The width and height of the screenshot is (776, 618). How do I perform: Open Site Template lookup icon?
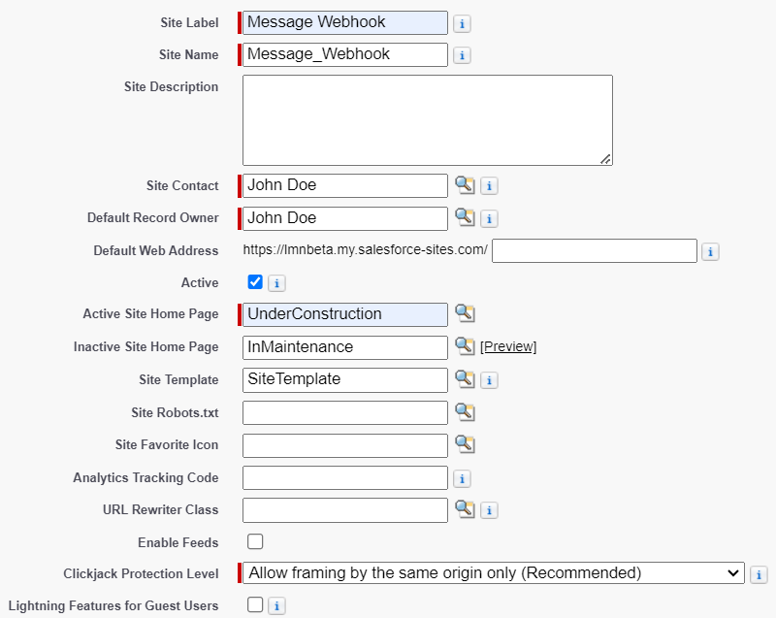click(x=465, y=379)
